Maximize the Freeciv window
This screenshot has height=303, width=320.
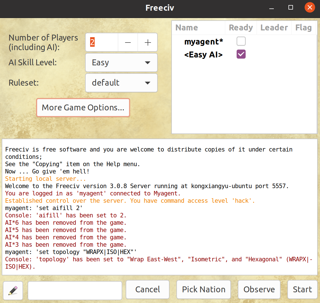(x=291, y=8)
